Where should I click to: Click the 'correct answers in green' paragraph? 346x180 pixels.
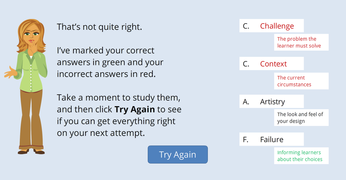coord(110,62)
